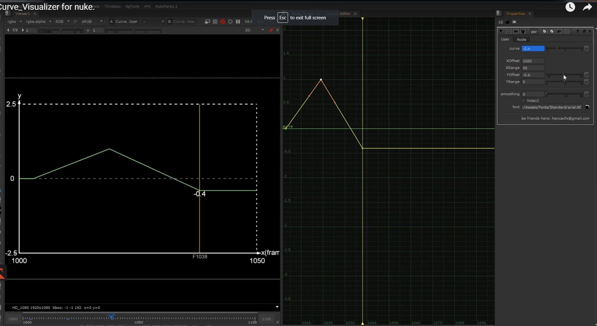This screenshot has width=597, height=326.
Task: Toggle the region of interest icon
Action: [230, 22]
